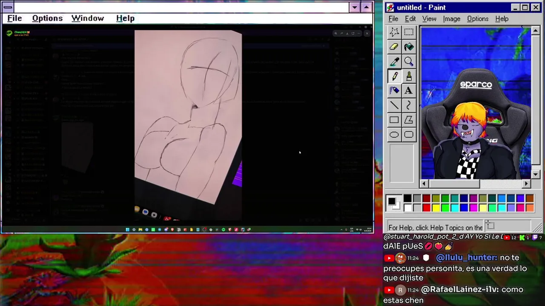Click moderator shield badge next to lulu_hunter
Image resolution: width=545 pixels, height=306 pixels.
(x=426, y=258)
